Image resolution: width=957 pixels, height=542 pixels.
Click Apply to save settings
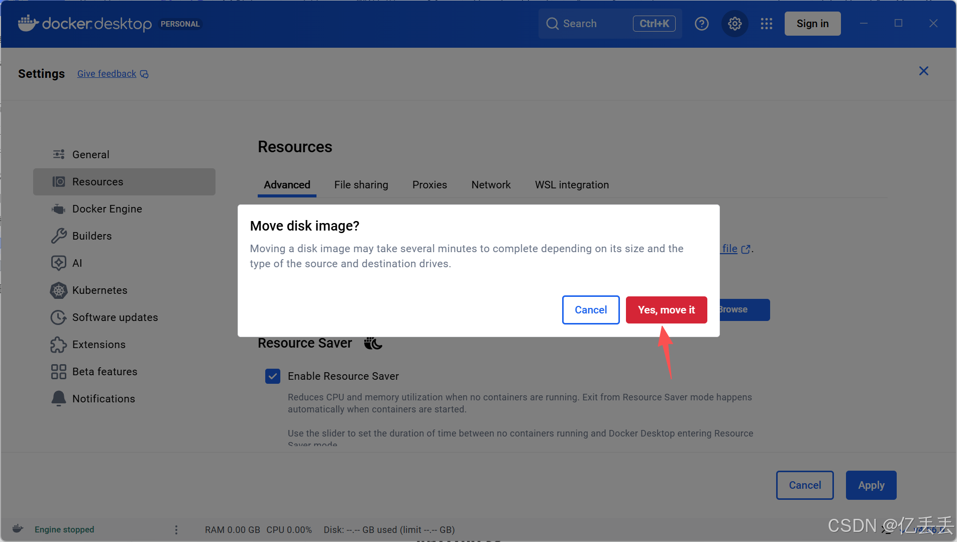(871, 485)
